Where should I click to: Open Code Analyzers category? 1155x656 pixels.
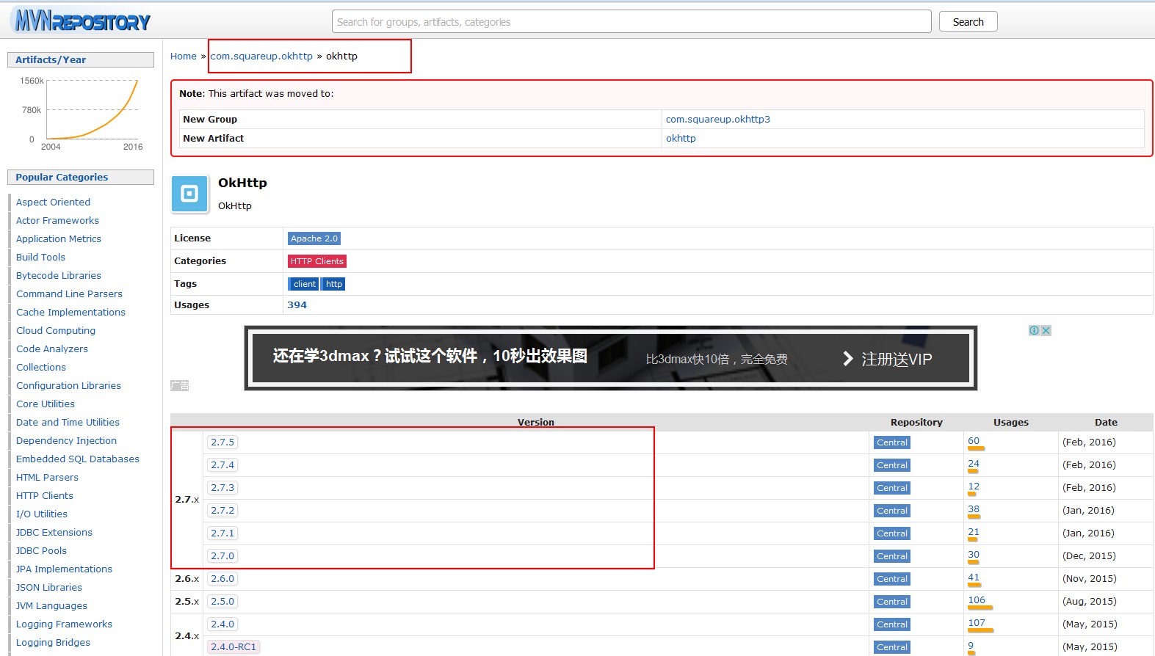pyautogui.click(x=52, y=349)
